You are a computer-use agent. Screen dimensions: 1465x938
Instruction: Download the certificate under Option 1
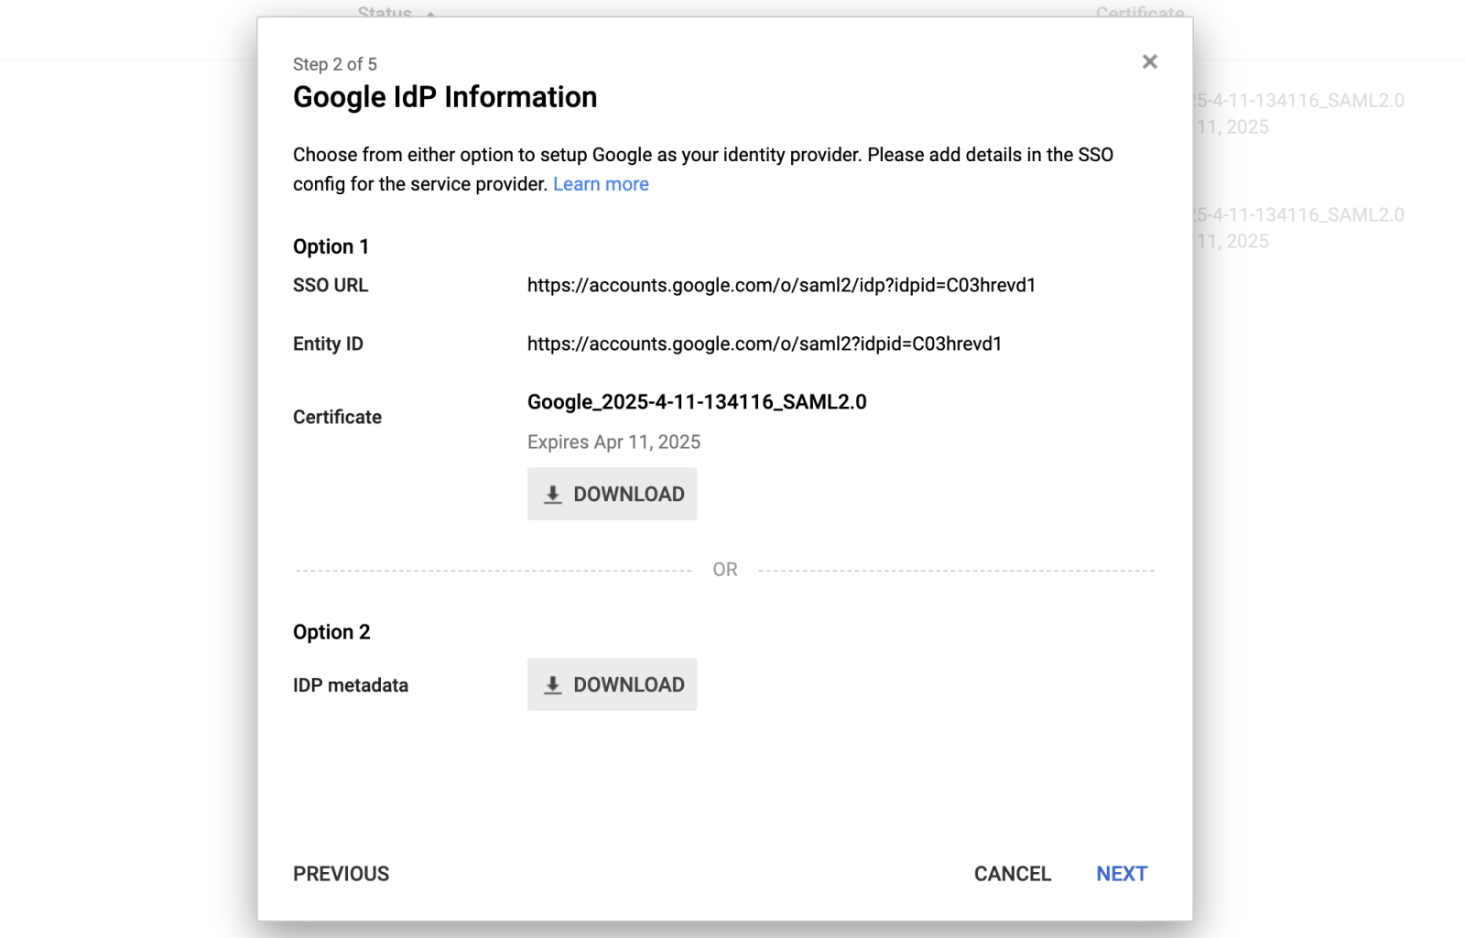[x=612, y=494]
